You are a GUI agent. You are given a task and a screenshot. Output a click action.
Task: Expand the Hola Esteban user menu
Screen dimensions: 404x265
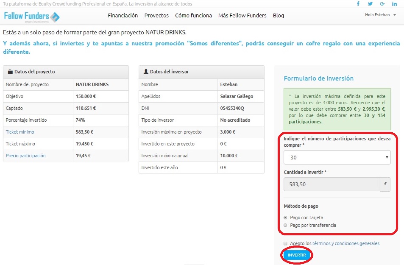tap(380, 15)
